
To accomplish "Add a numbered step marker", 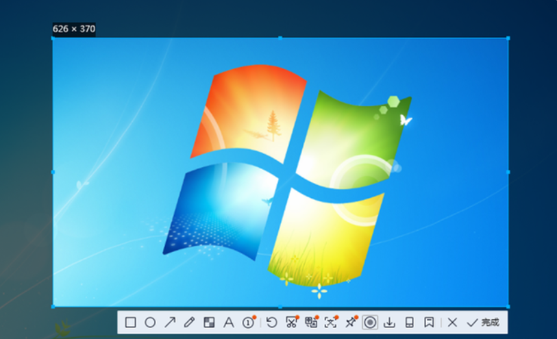I will [248, 322].
